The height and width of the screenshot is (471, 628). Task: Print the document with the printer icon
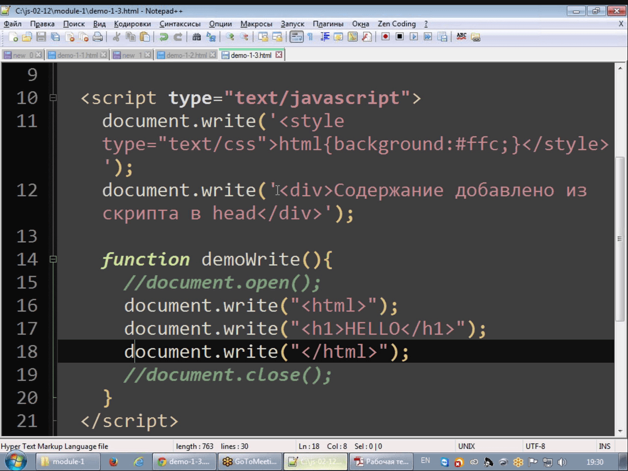tap(98, 37)
